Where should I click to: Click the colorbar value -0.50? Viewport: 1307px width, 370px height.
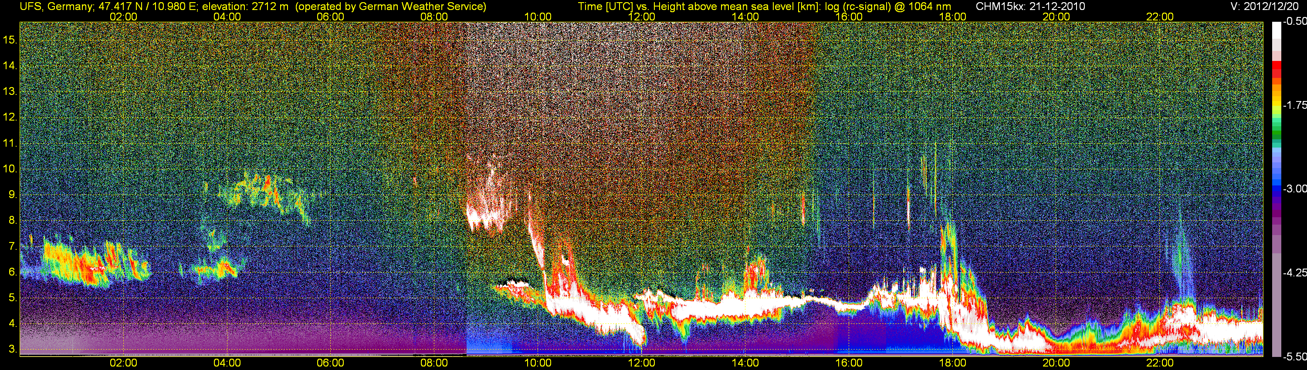pos(1294,21)
